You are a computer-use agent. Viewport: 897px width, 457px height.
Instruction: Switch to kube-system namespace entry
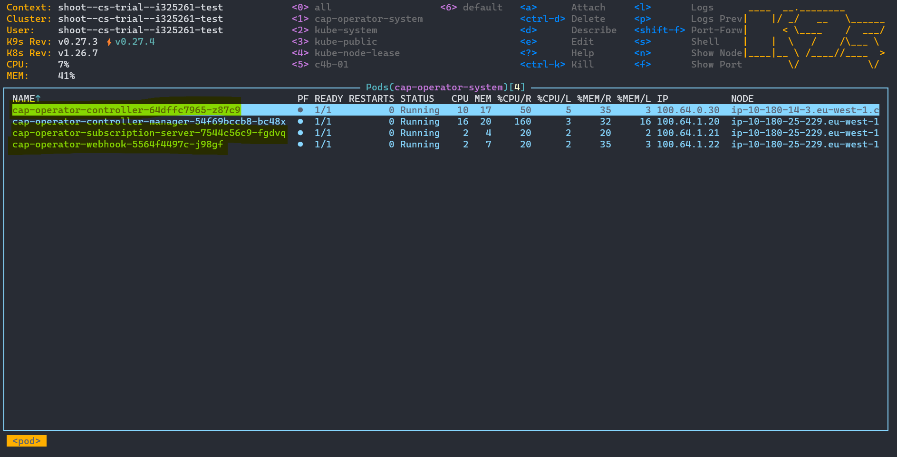pos(335,30)
